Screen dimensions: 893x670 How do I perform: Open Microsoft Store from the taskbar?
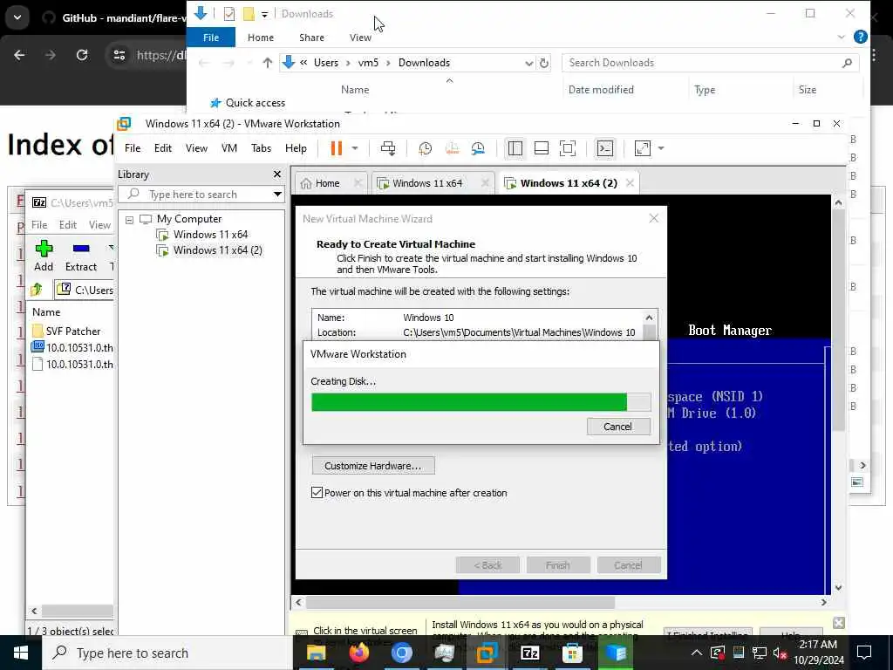click(572, 653)
